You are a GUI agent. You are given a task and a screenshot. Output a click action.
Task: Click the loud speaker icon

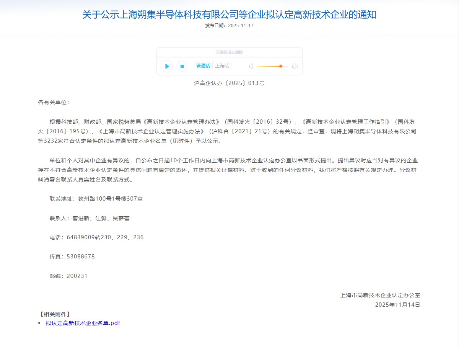tap(295, 66)
